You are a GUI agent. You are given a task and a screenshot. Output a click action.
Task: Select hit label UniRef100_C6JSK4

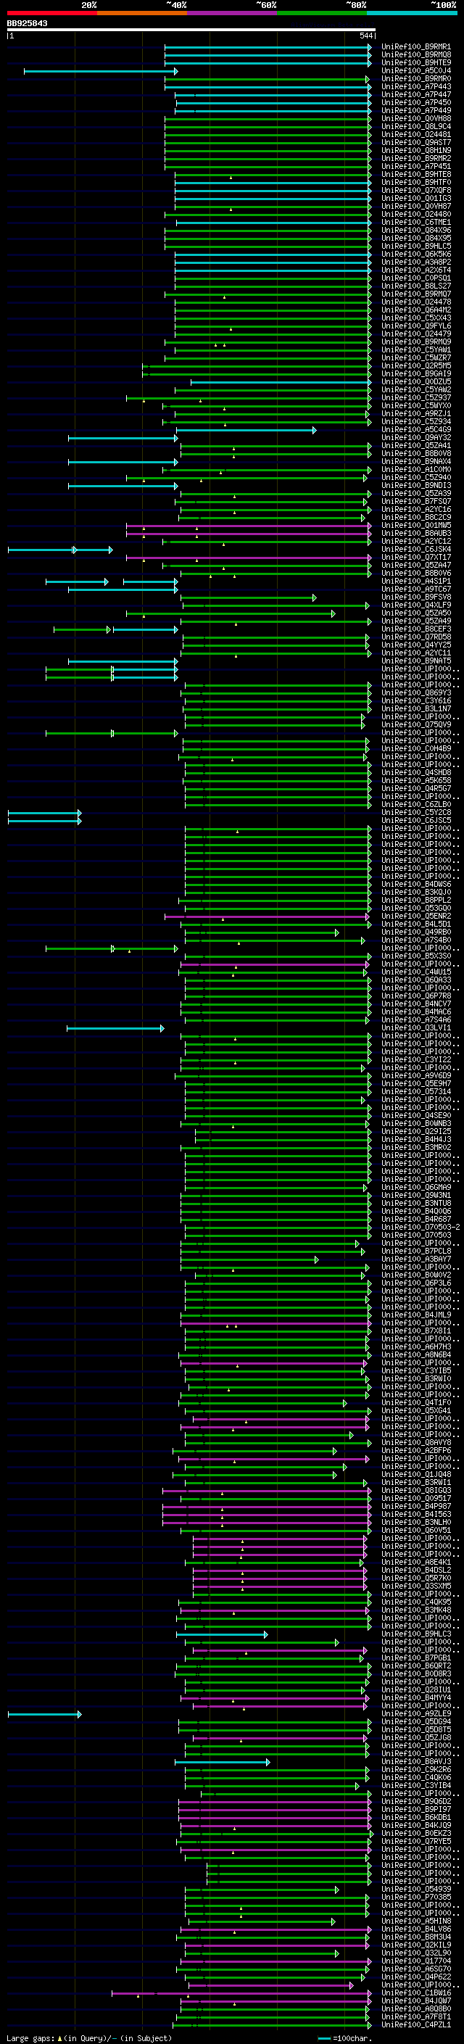[x=415, y=549]
